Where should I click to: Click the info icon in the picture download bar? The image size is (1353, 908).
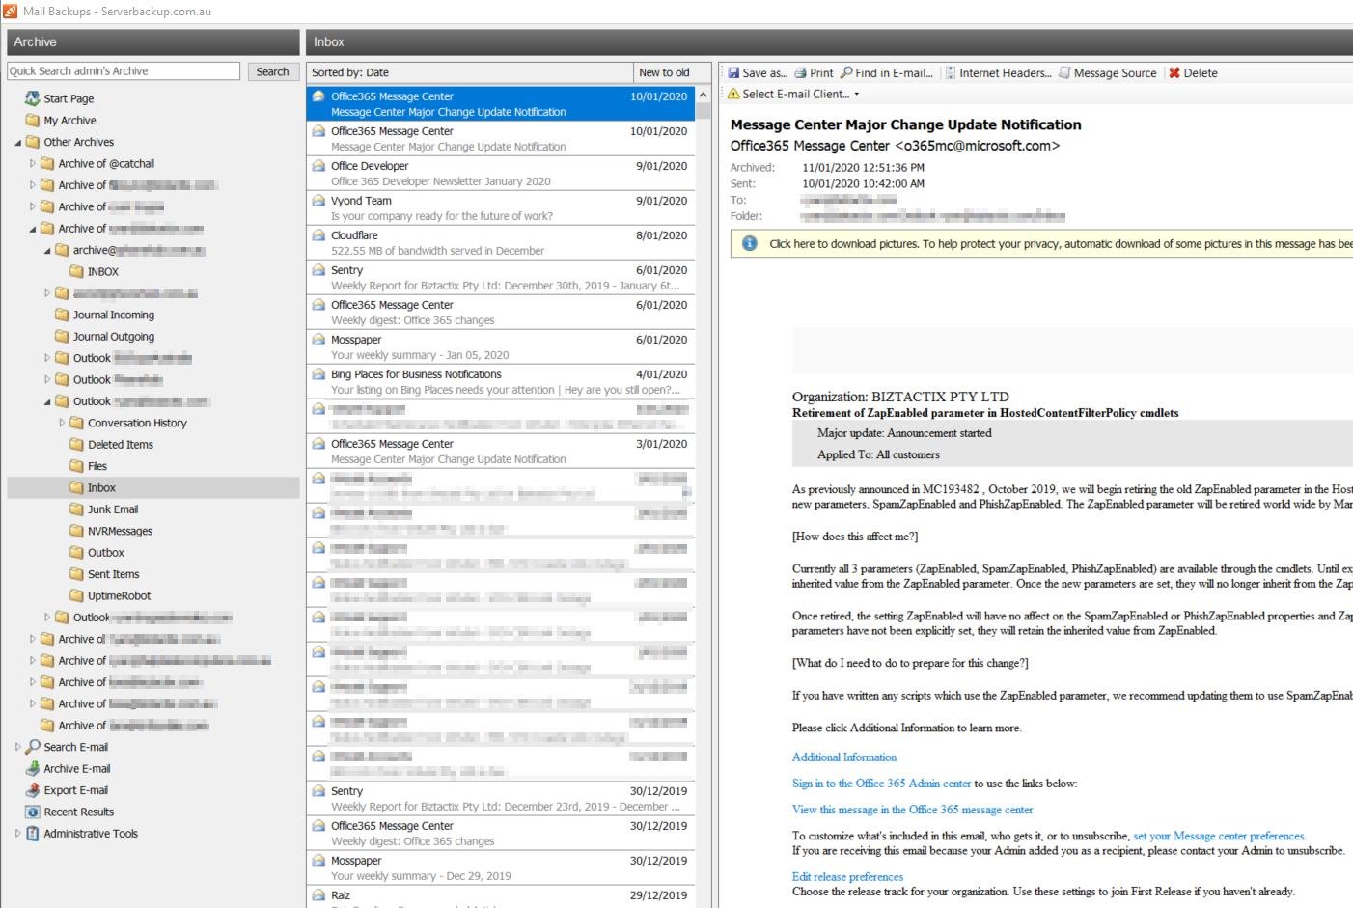tap(749, 243)
